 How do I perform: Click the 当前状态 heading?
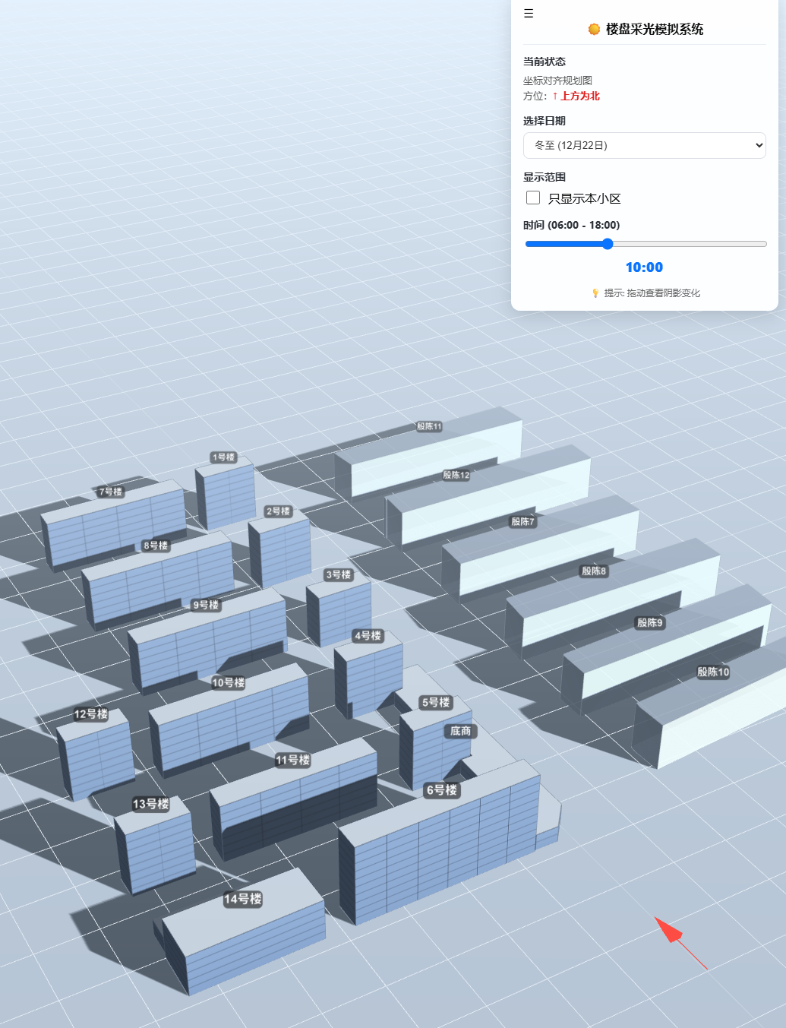point(544,62)
